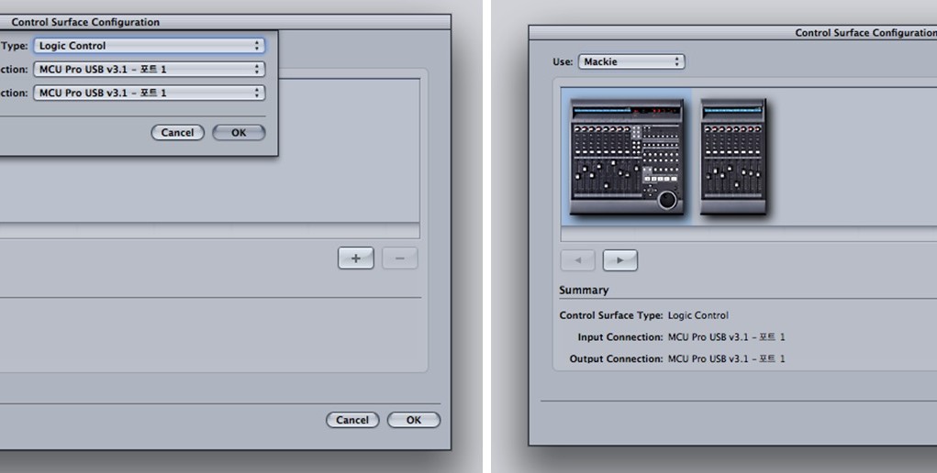Screen dimensions: 937x473
Task: Open the Use dropdown set to Mackie
Action: (631, 61)
